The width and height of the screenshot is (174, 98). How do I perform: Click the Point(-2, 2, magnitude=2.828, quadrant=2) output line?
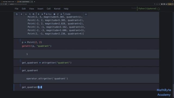click(56, 24)
